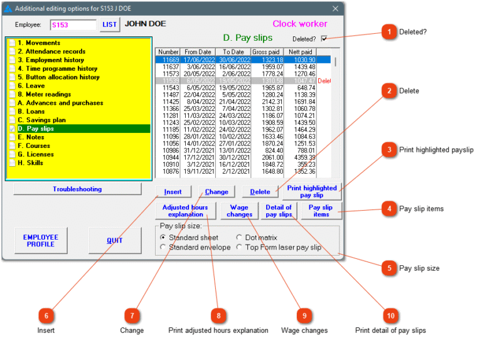
Task: Click the pay slip list vertical scrollbar
Action: coord(335,113)
